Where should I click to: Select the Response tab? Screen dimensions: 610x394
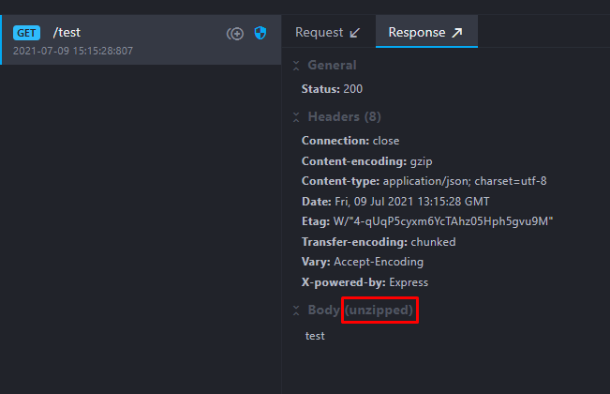[x=425, y=32]
